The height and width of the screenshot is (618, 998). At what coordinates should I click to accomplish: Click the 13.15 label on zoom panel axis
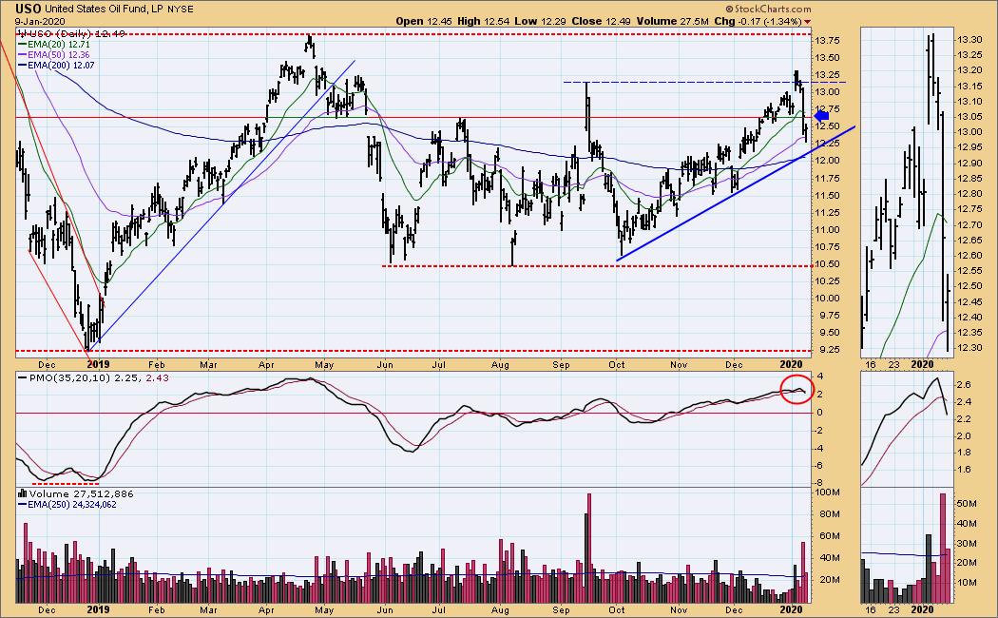(969, 86)
